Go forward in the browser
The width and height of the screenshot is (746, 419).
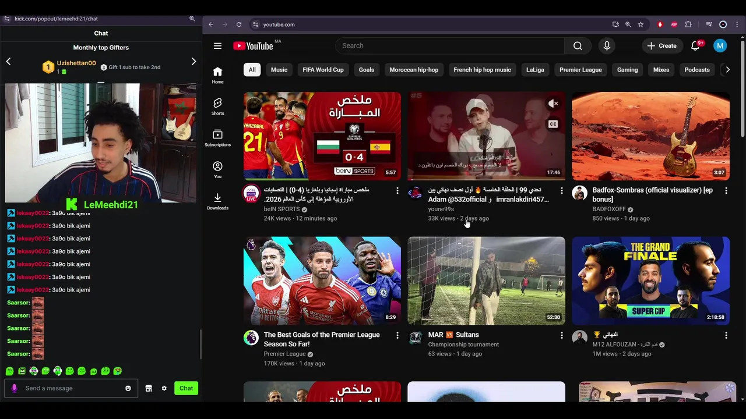[x=225, y=24]
